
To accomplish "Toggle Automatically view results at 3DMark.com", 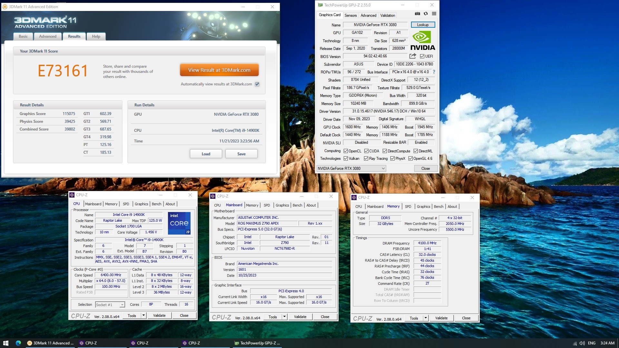I will (257, 84).
